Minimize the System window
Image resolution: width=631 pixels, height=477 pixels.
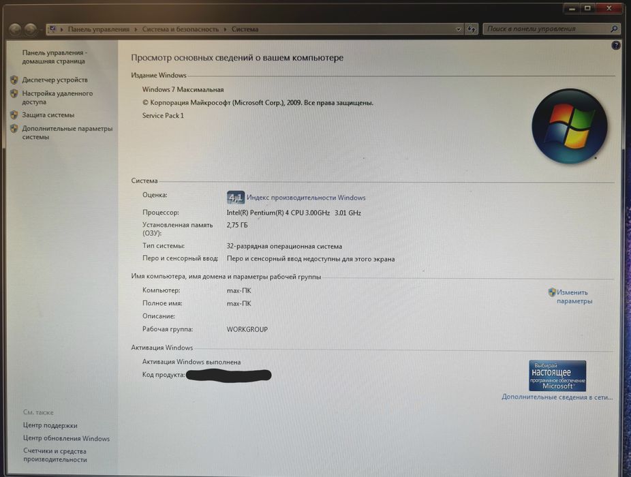[x=572, y=8]
